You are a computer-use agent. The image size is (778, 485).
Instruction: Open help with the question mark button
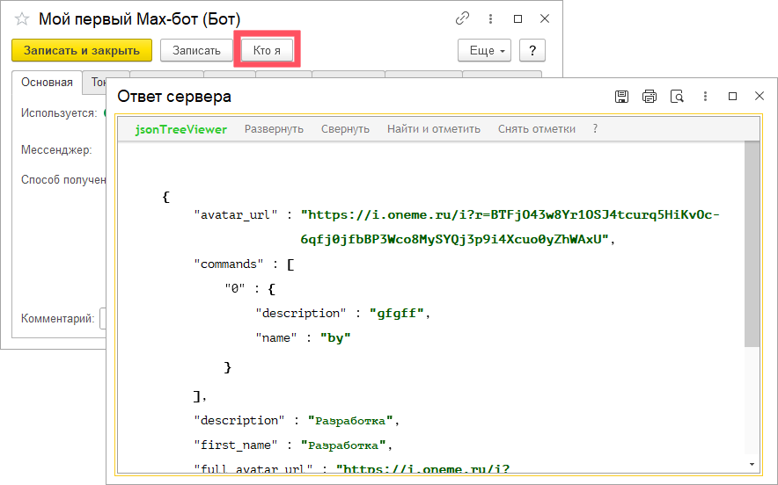pyautogui.click(x=532, y=51)
